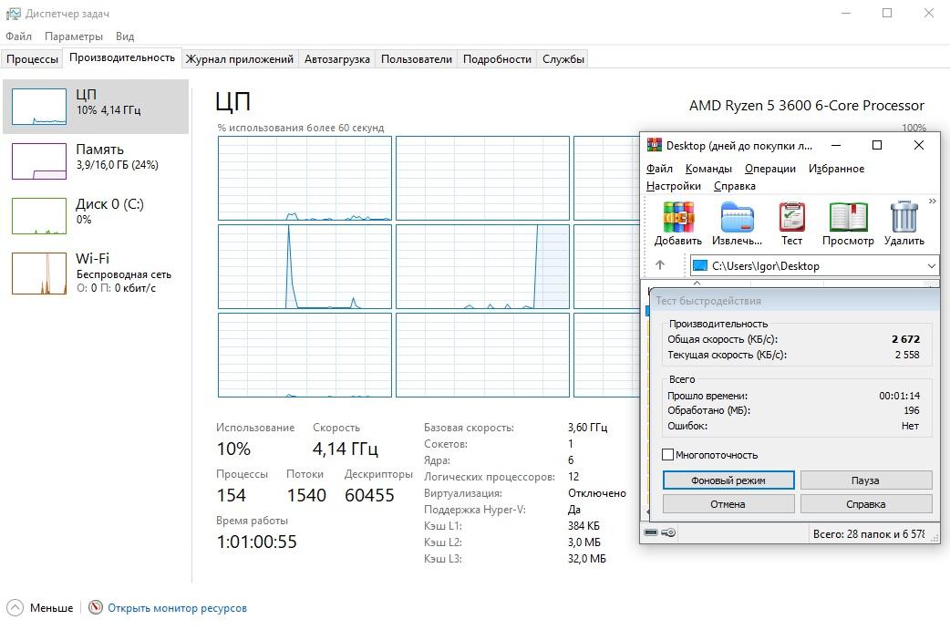
Task: Click the first logical processor graph
Action: 305,178
